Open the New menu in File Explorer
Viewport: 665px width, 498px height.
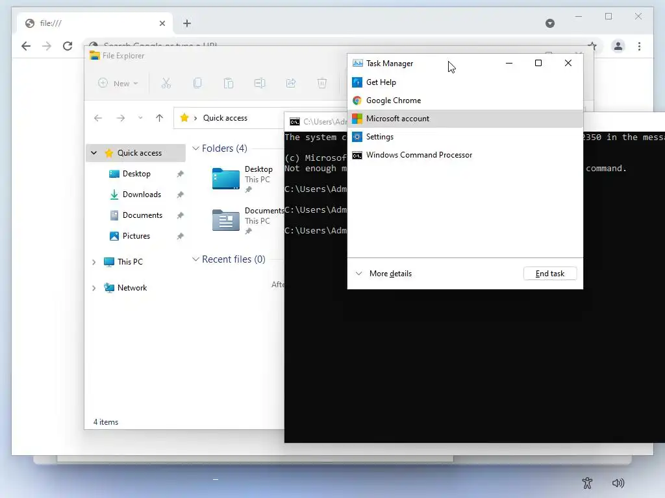pos(118,84)
